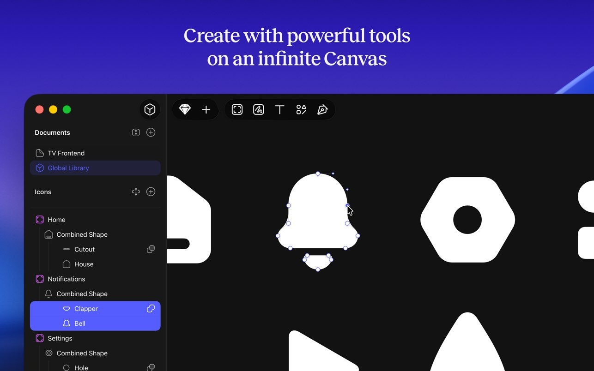Switch to the Global Library document

point(68,168)
